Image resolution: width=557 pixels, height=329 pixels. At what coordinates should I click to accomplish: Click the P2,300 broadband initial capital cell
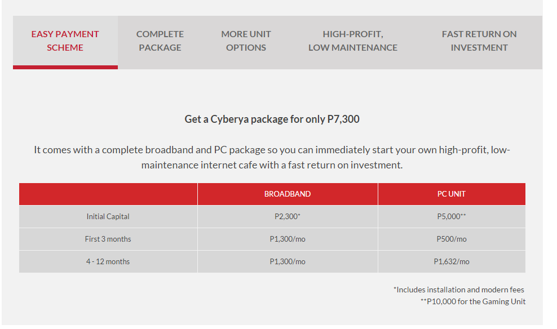tap(288, 216)
